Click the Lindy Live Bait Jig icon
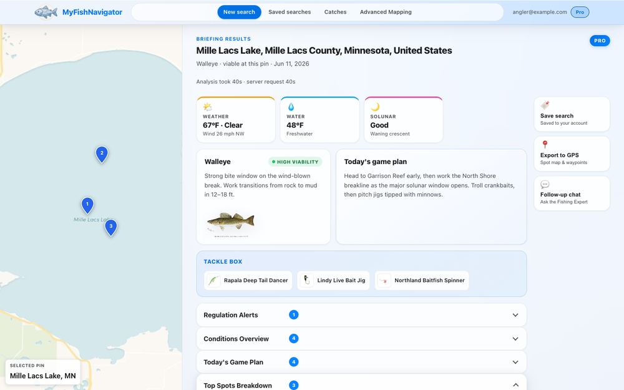Viewport: 624px width, 390px height. 306,280
